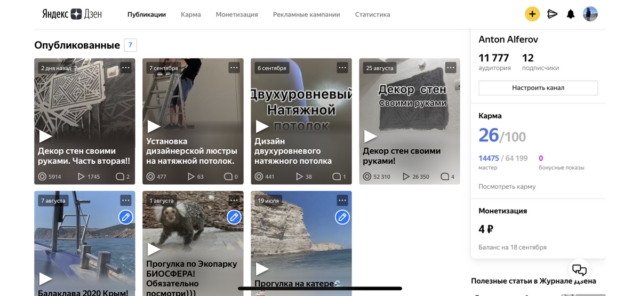The image size is (640, 296).
Task: Click the 26/100 karma score
Action: click(x=502, y=135)
